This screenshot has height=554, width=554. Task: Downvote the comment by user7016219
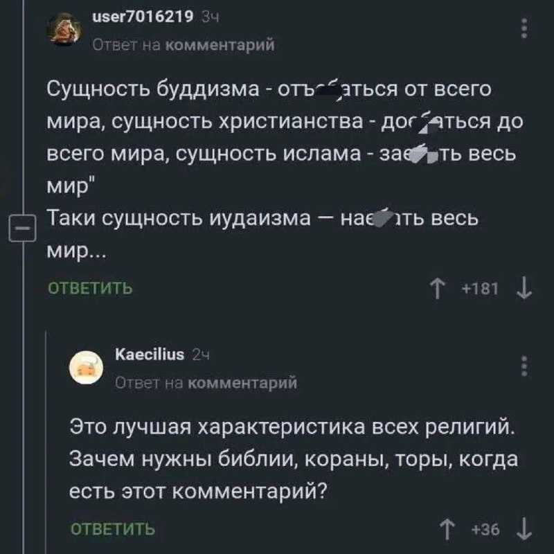tap(525, 289)
